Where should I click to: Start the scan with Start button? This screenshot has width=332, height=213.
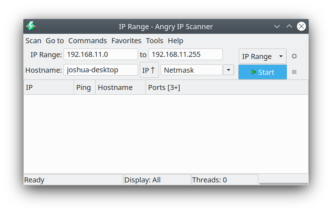tap(263, 72)
